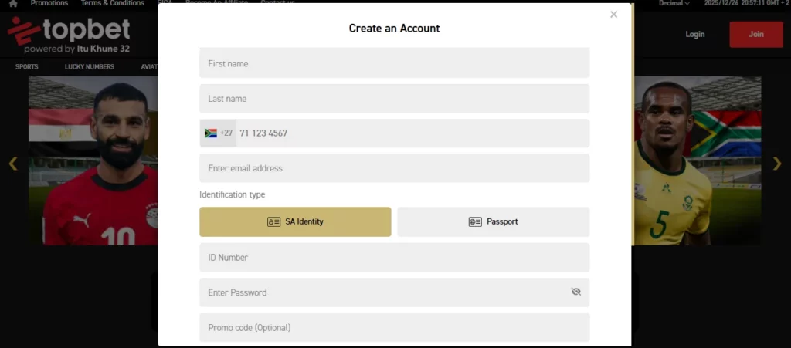This screenshot has width=791, height=348.
Task: Toggle password visibility eye icon
Action: coord(575,292)
